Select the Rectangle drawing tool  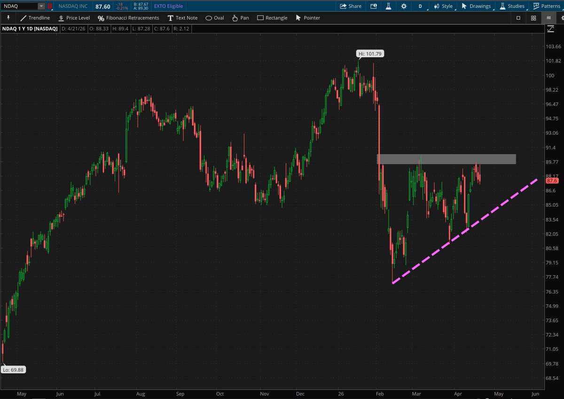[x=272, y=18]
